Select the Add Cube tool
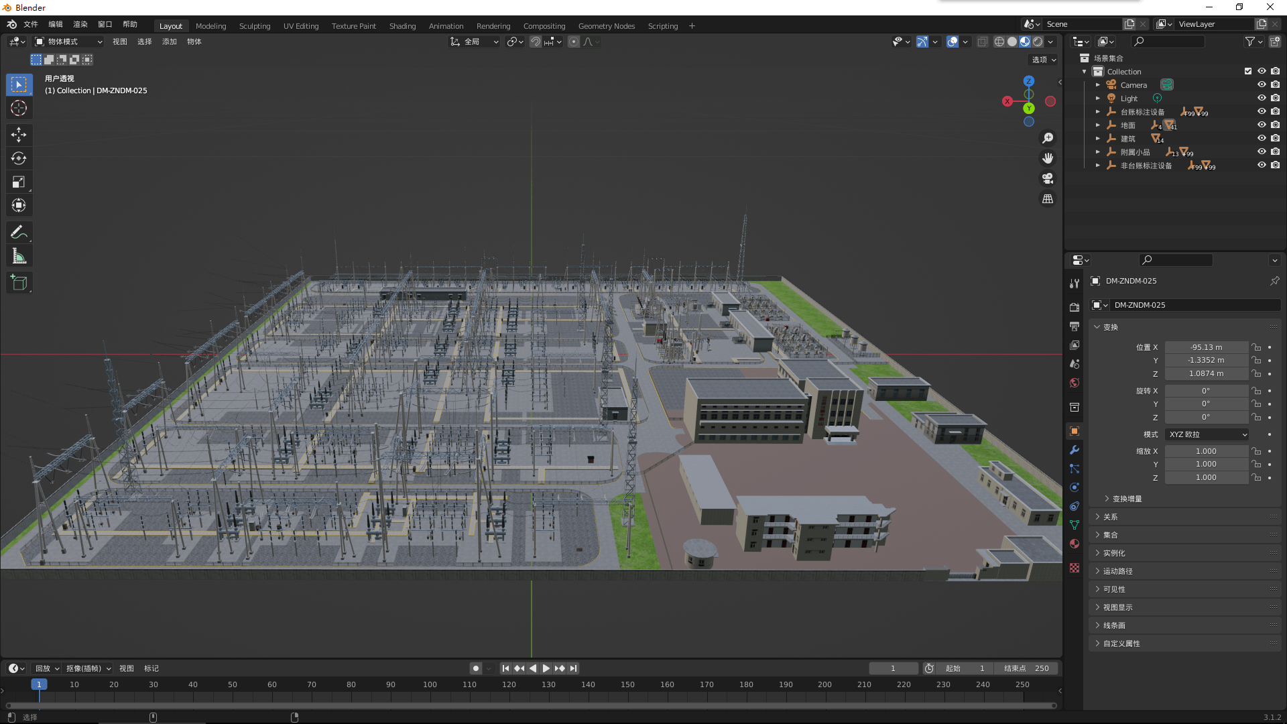 [x=19, y=283]
